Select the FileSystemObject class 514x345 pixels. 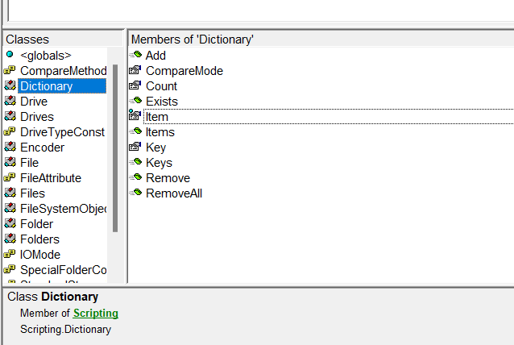[x=63, y=209]
